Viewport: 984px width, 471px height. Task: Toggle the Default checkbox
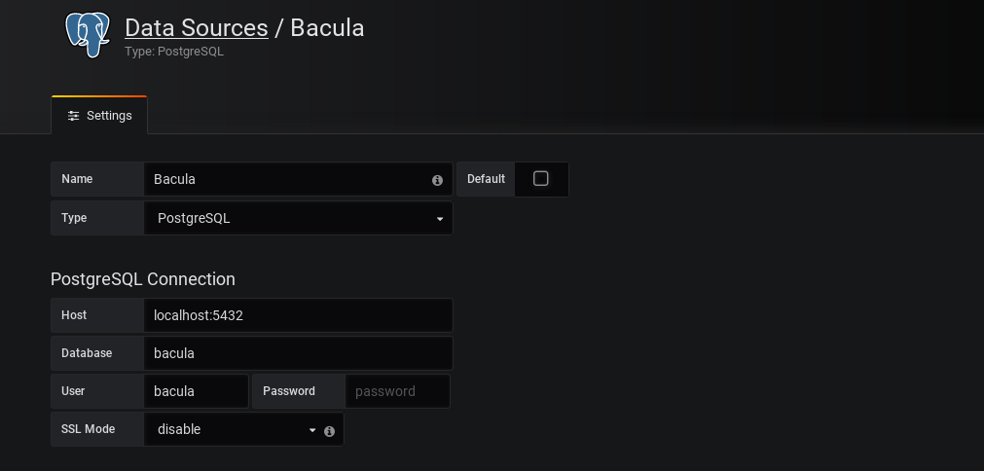pos(541,179)
